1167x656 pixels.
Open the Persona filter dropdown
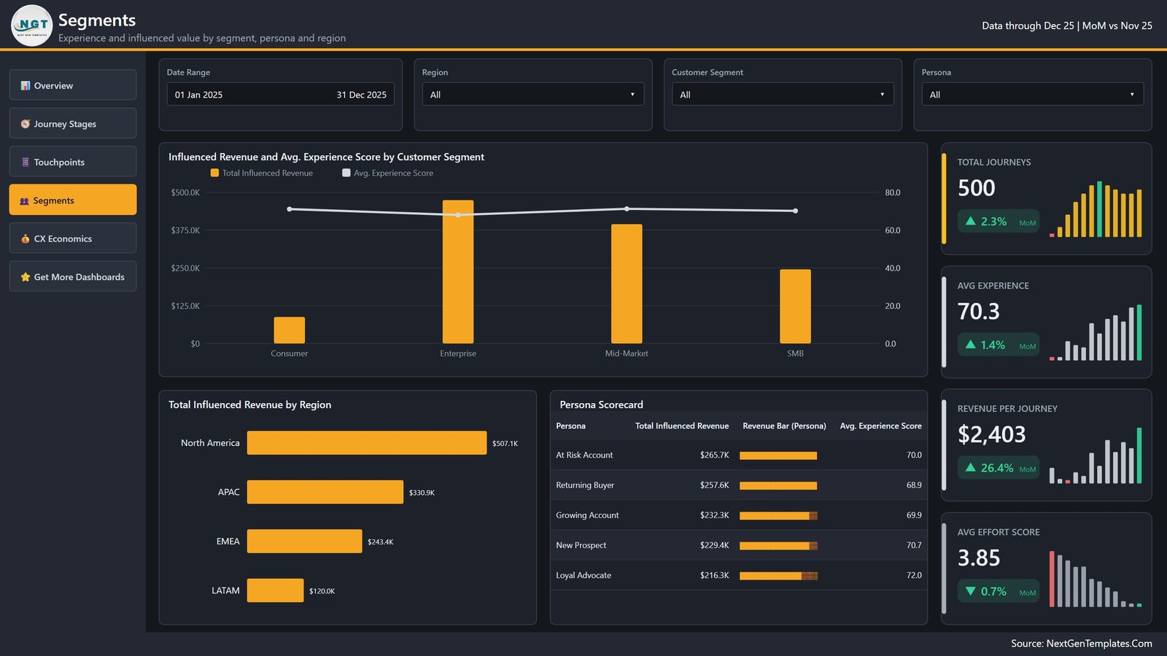point(1033,94)
